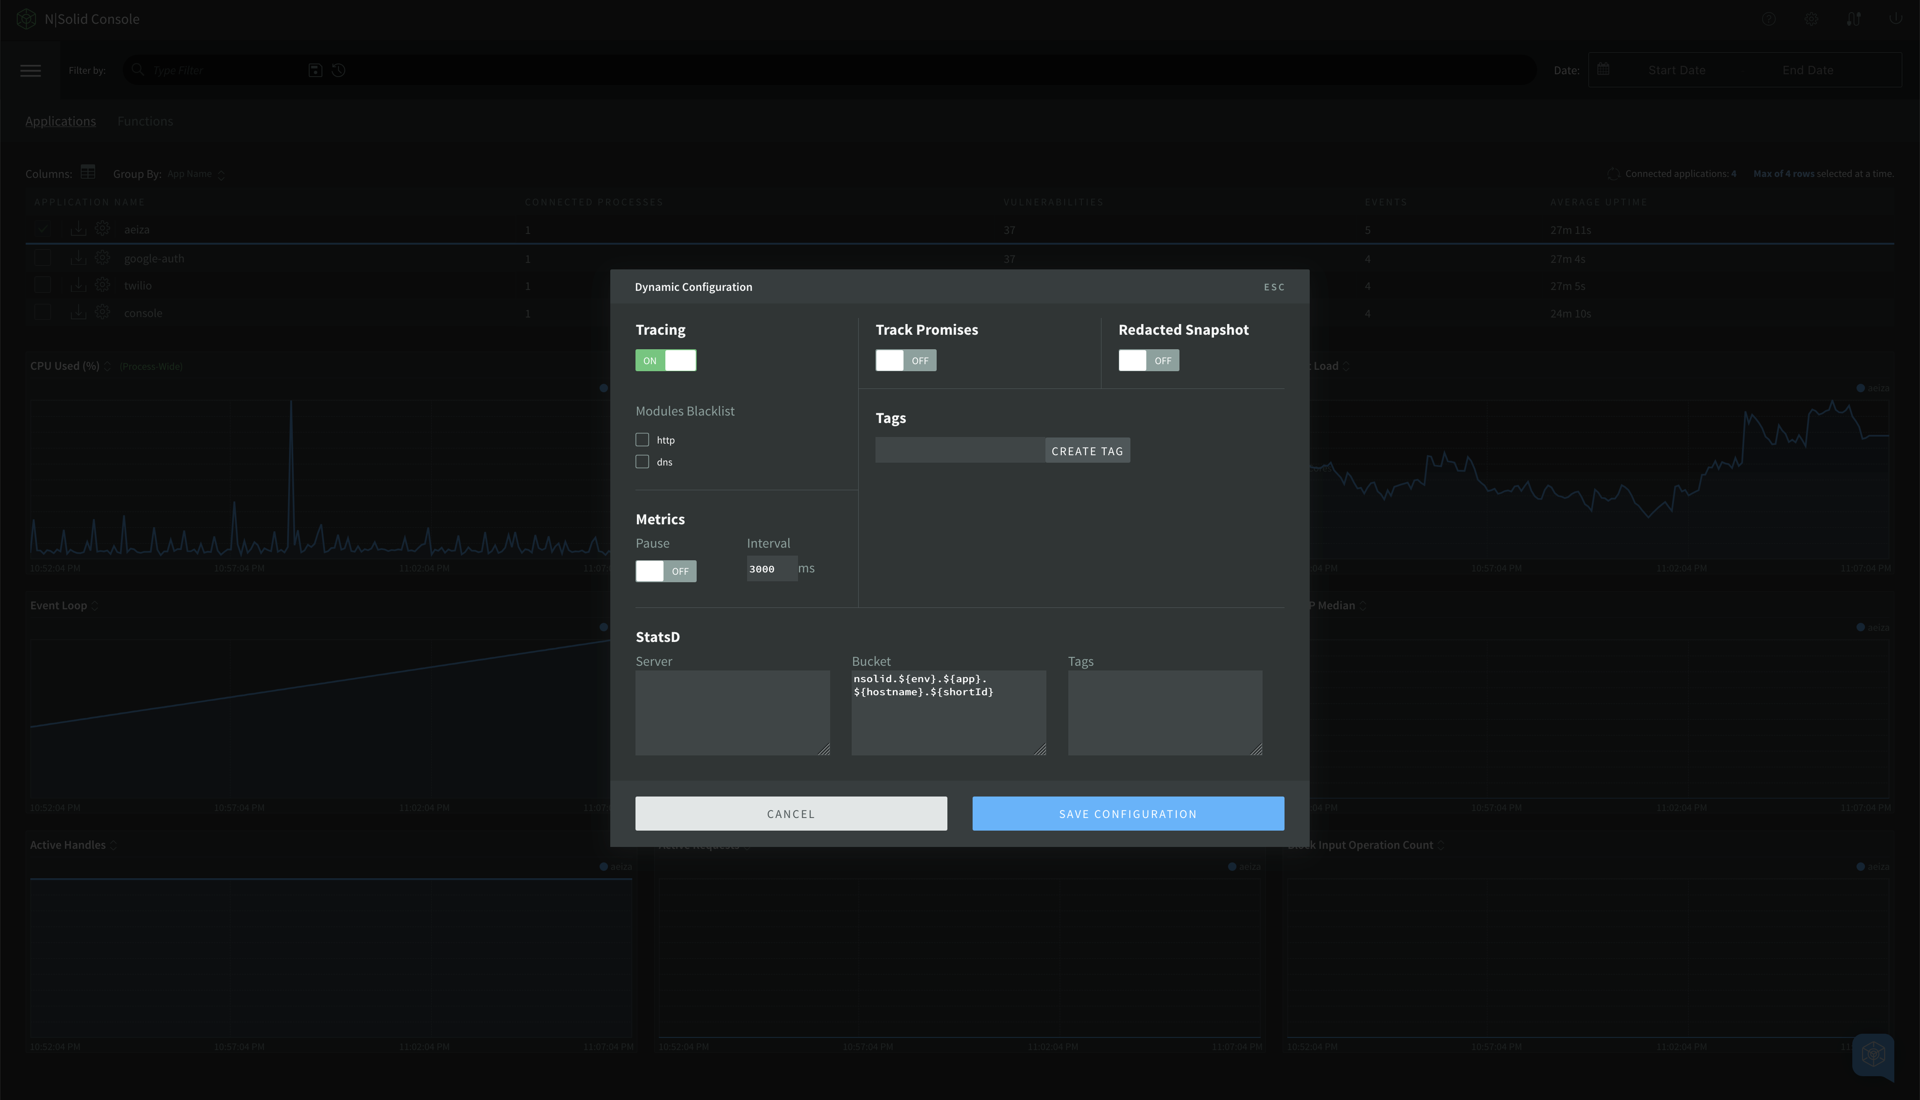Open the Group By App Name dropdown

[197, 174]
